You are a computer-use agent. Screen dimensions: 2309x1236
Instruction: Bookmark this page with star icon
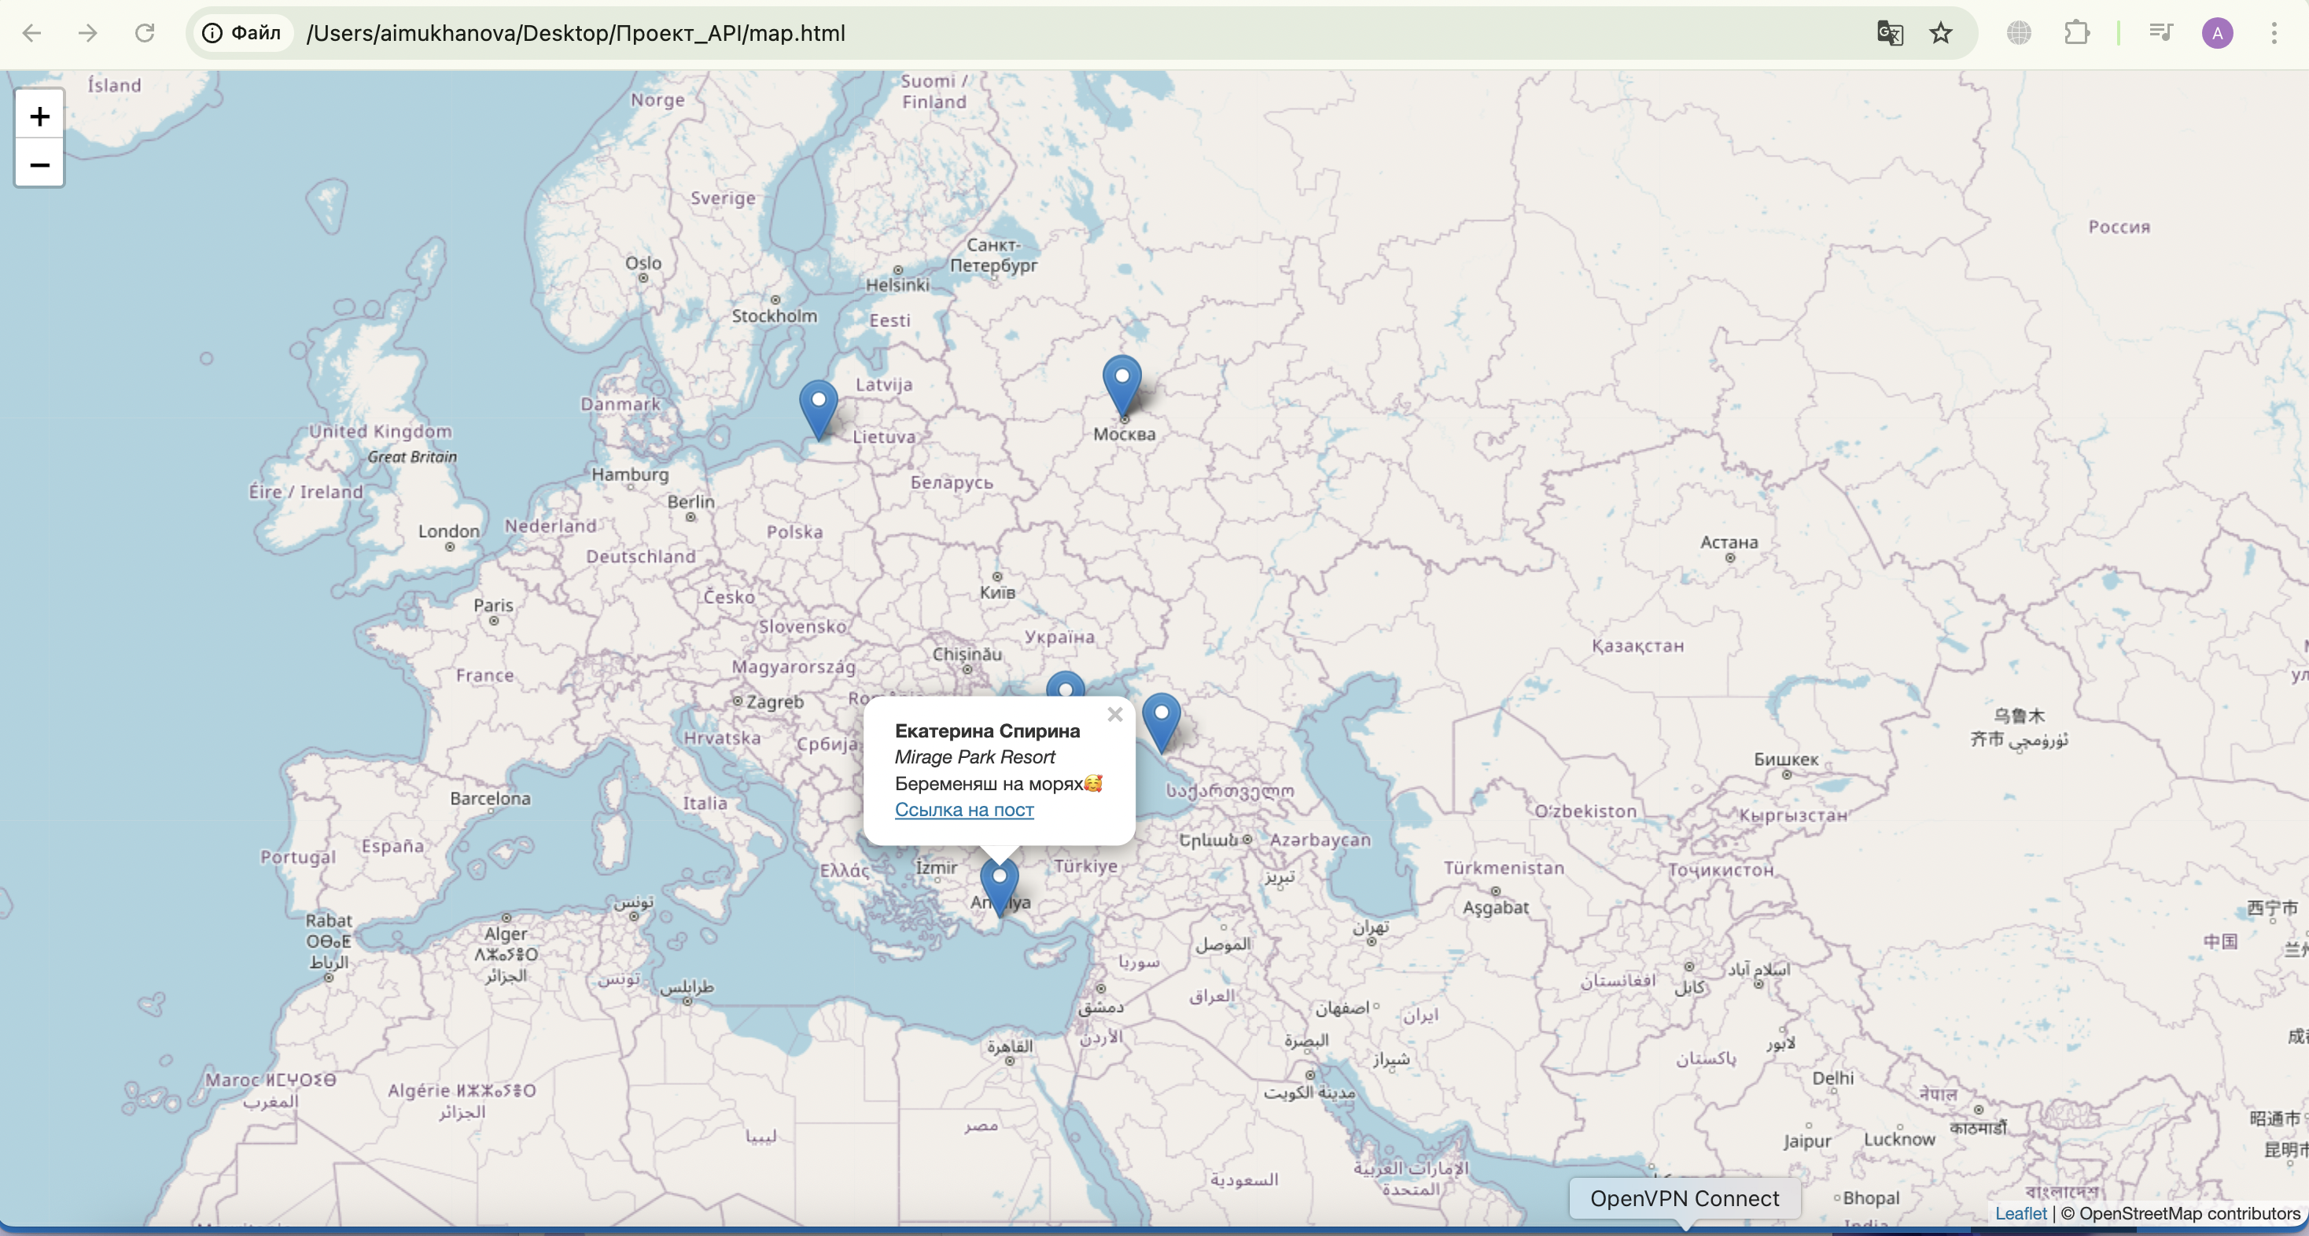1941,33
